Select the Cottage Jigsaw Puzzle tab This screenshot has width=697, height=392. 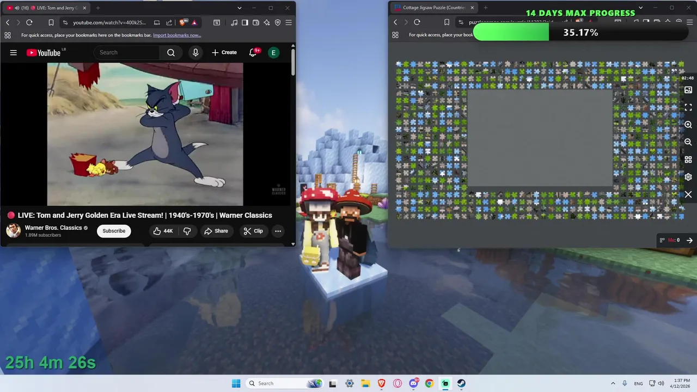434,8
